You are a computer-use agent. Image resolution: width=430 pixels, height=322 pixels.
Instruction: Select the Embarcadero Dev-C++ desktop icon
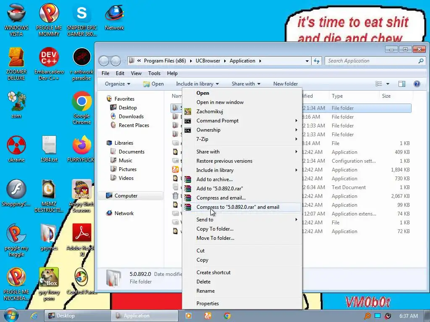click(49, 64)
